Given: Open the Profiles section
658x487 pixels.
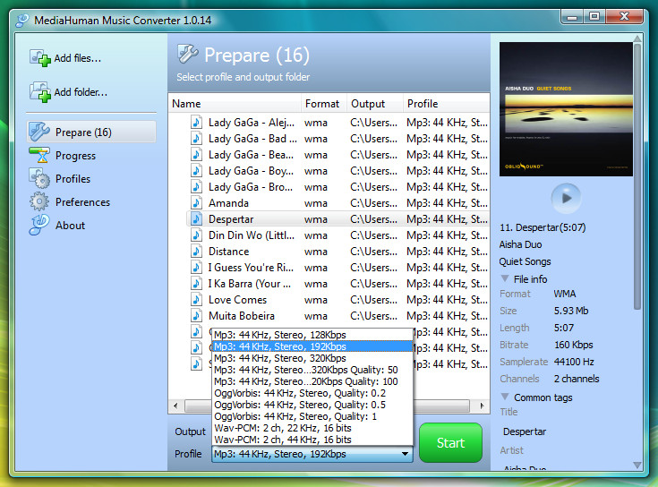Looking at the screenshot, I should (x=73, y=179).
